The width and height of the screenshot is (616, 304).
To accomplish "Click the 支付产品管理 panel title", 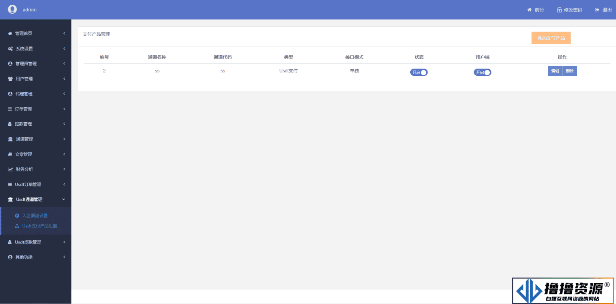I will coord(96,34).
